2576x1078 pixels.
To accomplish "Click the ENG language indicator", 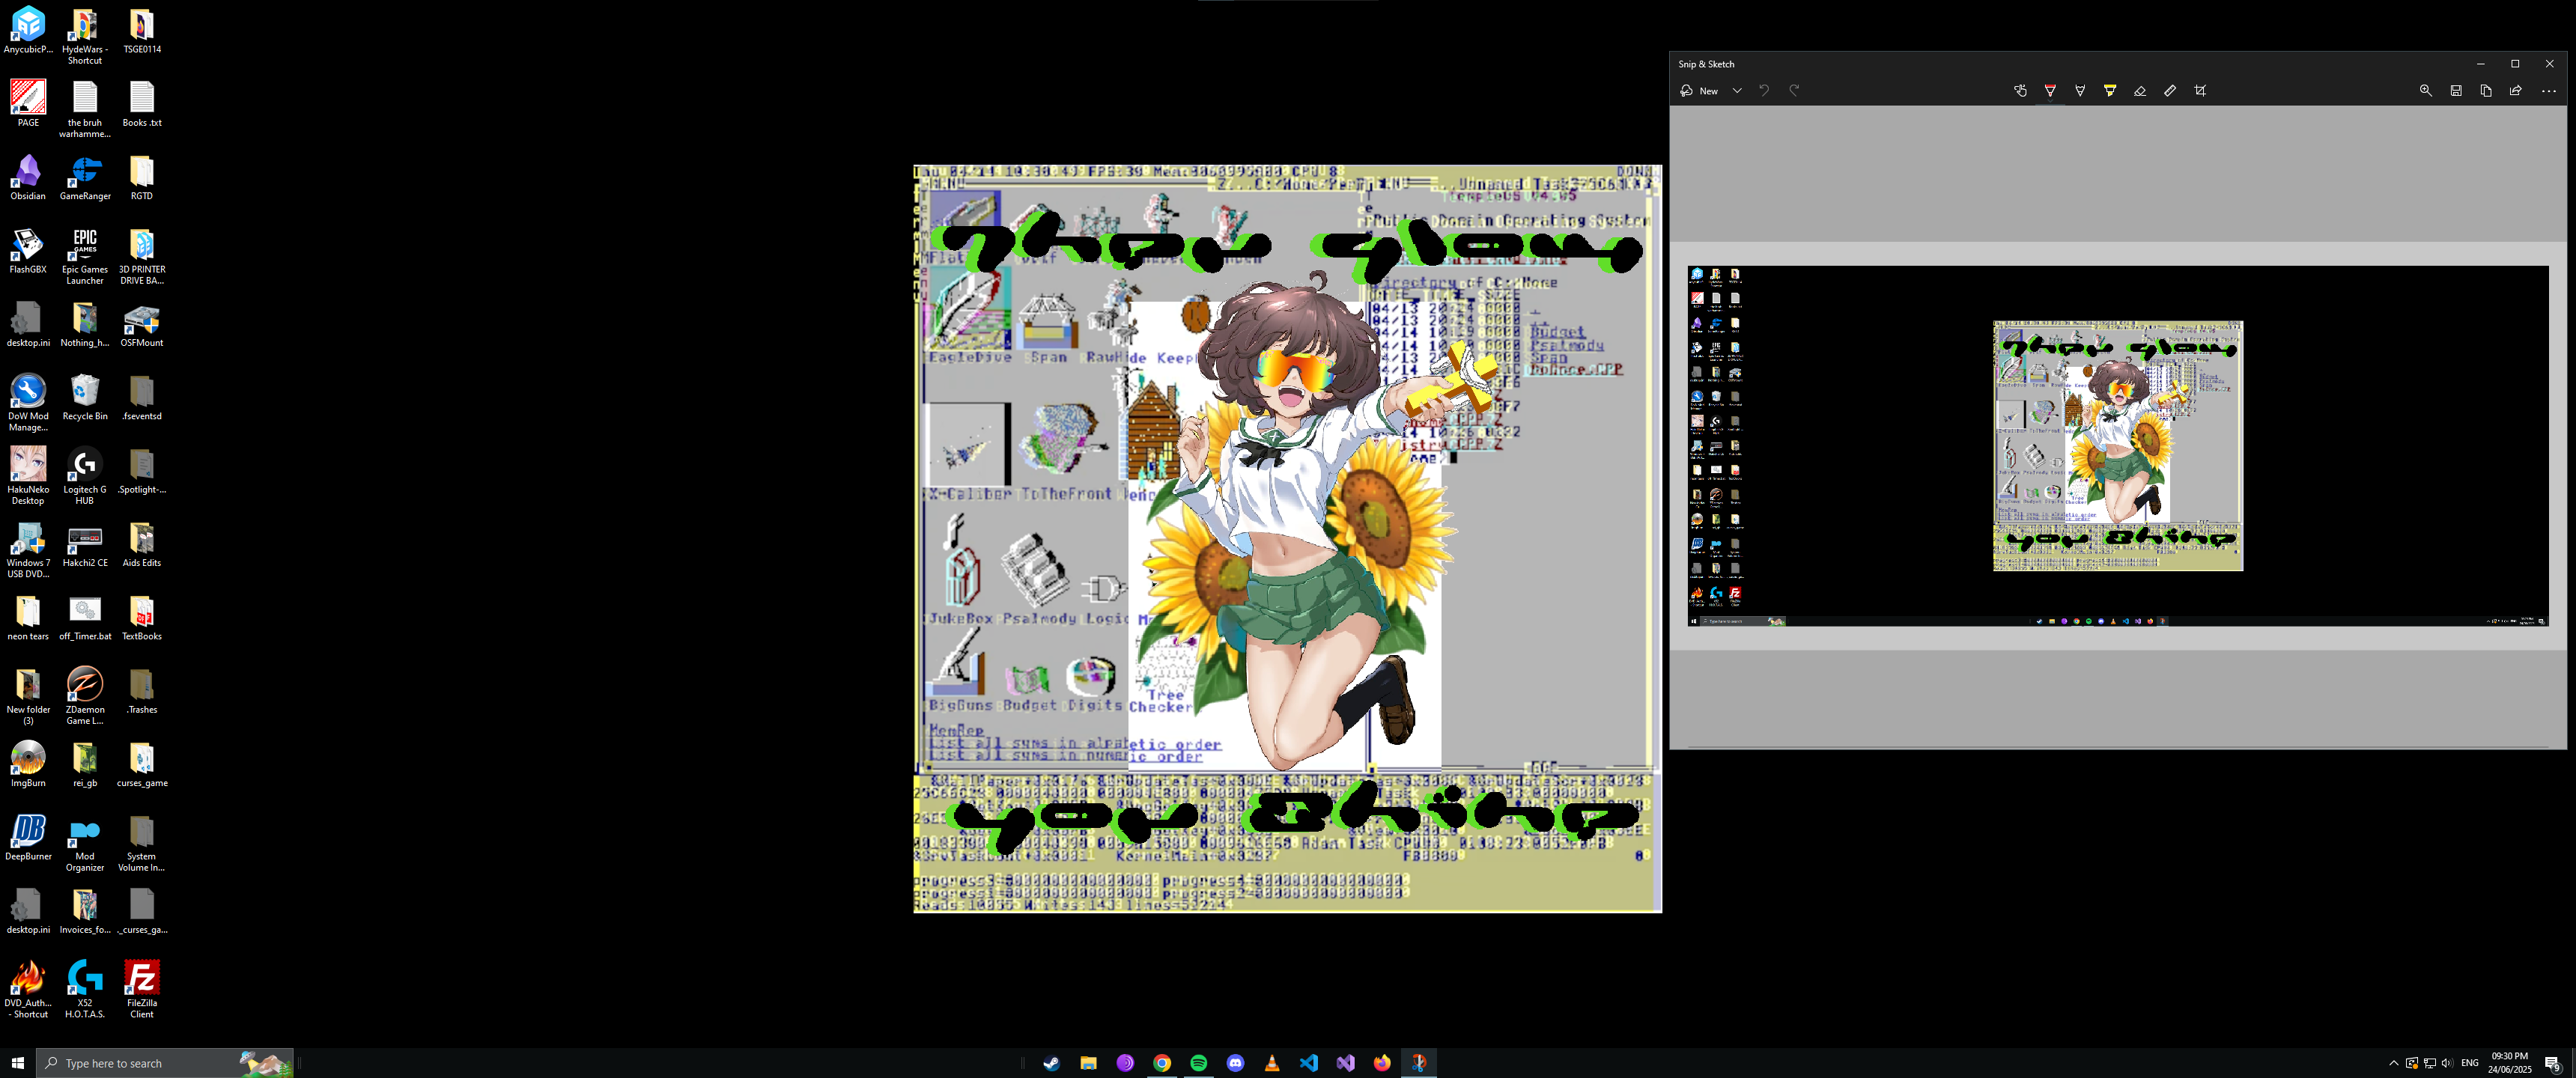I will coord(2470,1063).
